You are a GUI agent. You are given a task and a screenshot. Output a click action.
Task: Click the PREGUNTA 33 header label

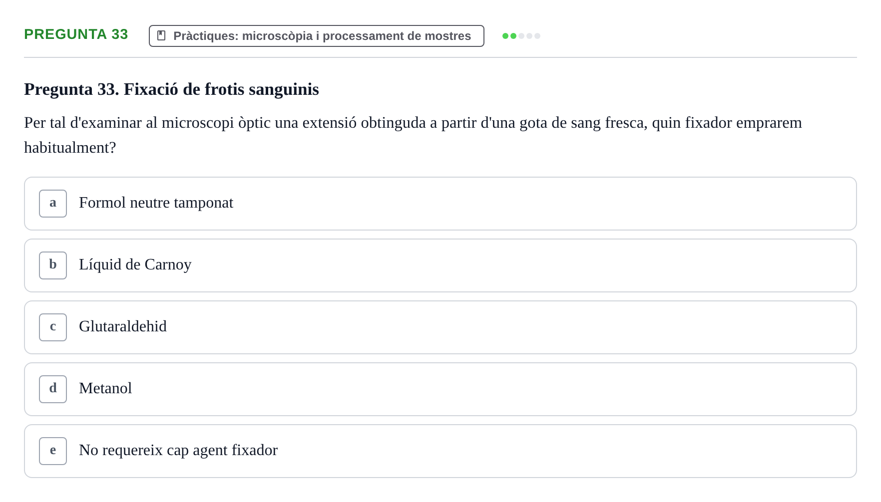76,34
